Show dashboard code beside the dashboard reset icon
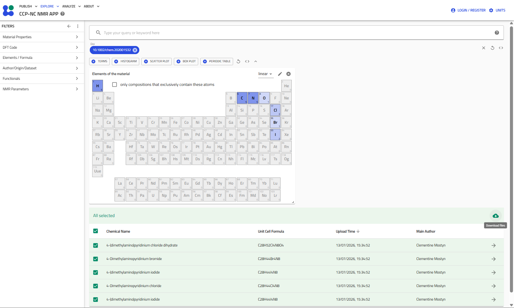Screen dimensions: 514x308 pos(247,62)
